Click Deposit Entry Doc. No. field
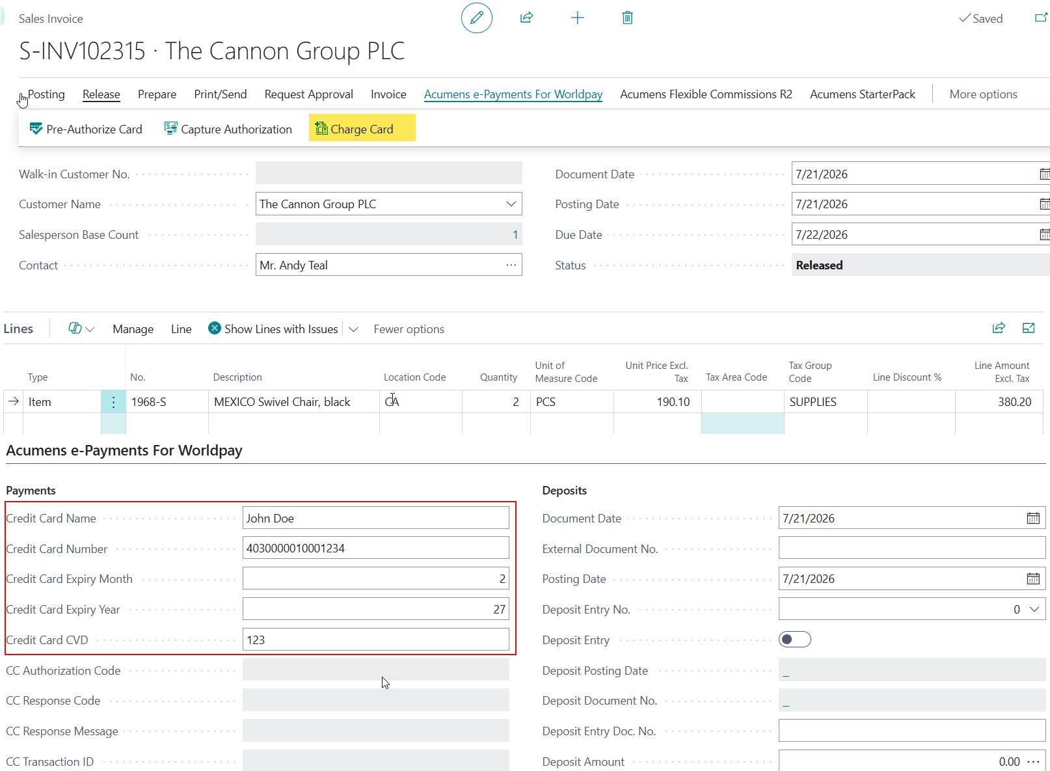1050x771 pixels. [x=912, y=731]
